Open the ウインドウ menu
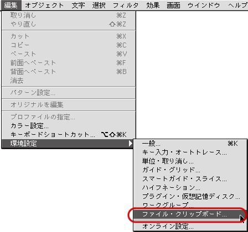This screenshot has width=248, height=232. (x=204, y=5)
